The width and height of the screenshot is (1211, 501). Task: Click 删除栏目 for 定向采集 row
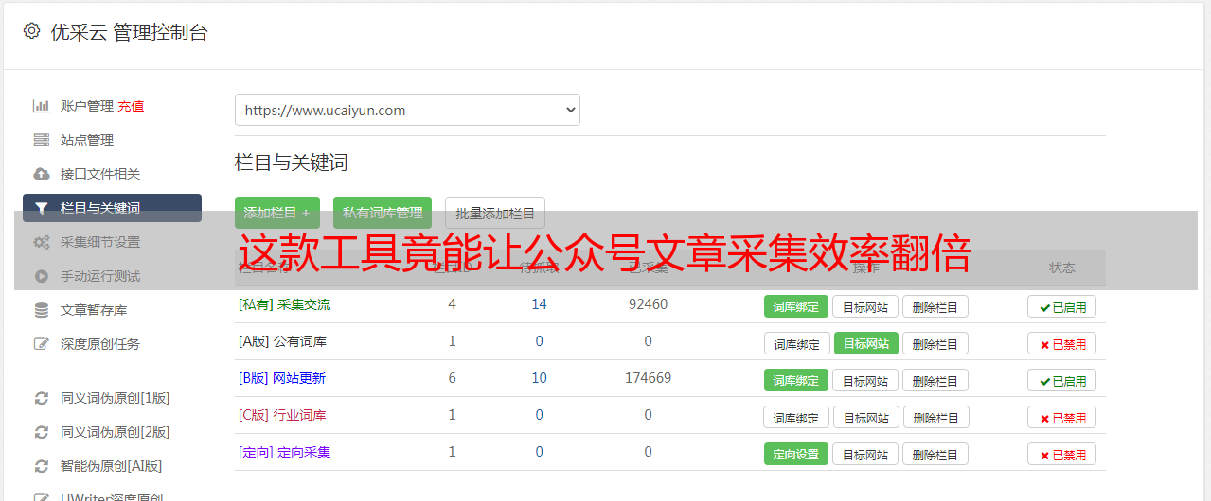935,454
